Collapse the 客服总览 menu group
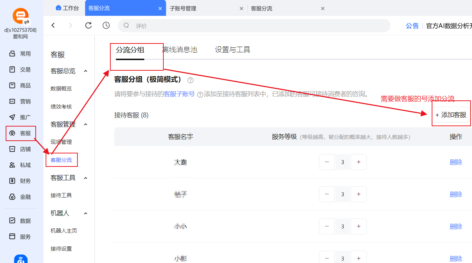 coord(86,71)
